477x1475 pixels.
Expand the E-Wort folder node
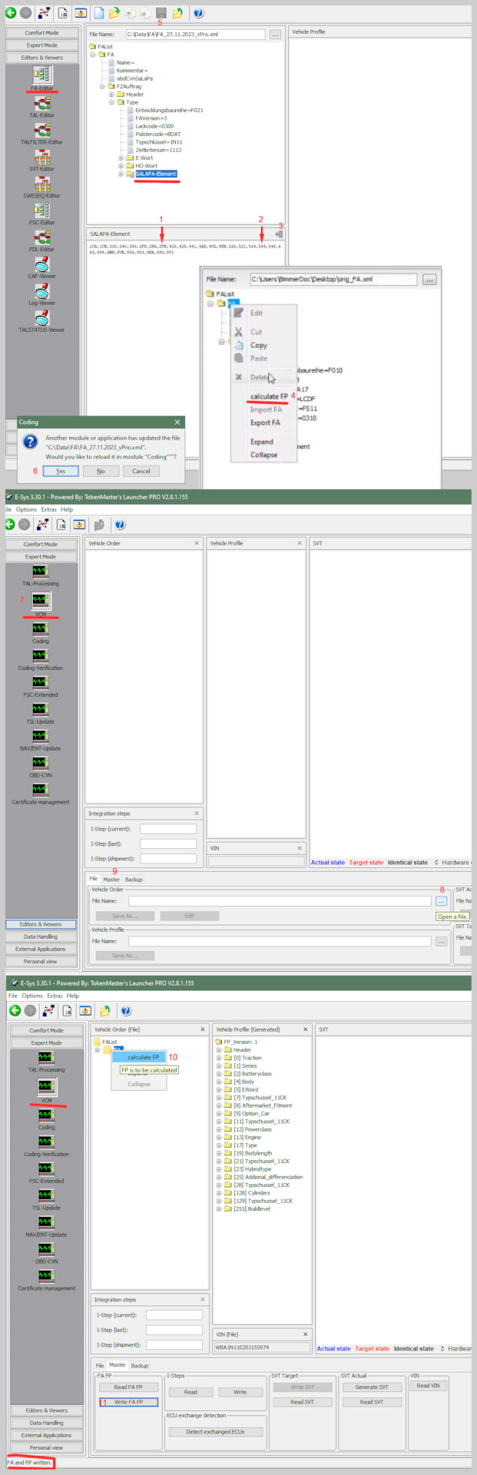[x=121, y=158]
